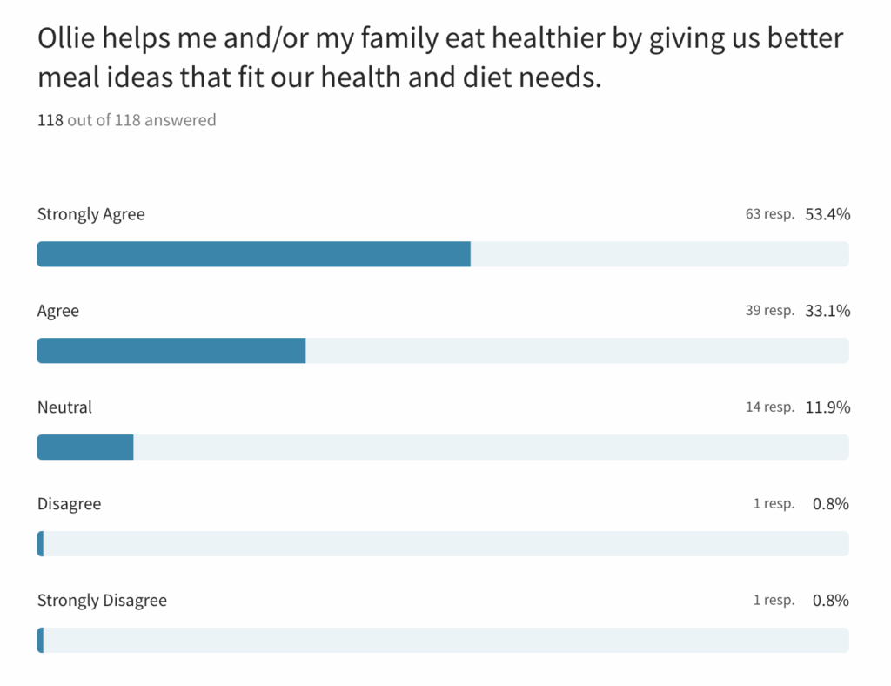Click the "14 resp." response count
Image resolution: width=891 pixels, height=686 pixels.
coord(769,407)
